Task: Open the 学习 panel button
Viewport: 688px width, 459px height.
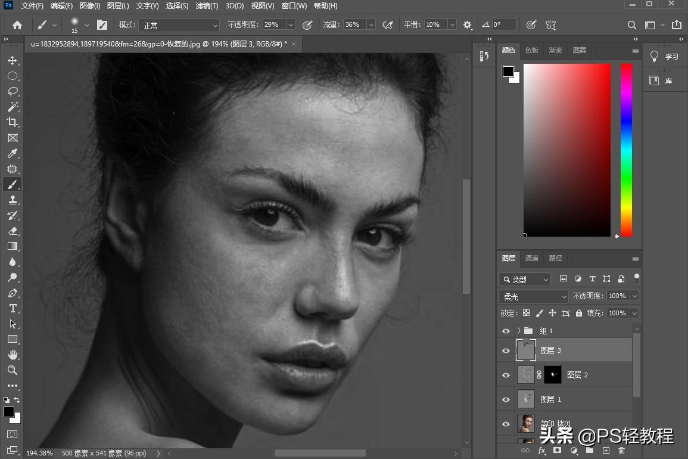Action: [665, 57]
